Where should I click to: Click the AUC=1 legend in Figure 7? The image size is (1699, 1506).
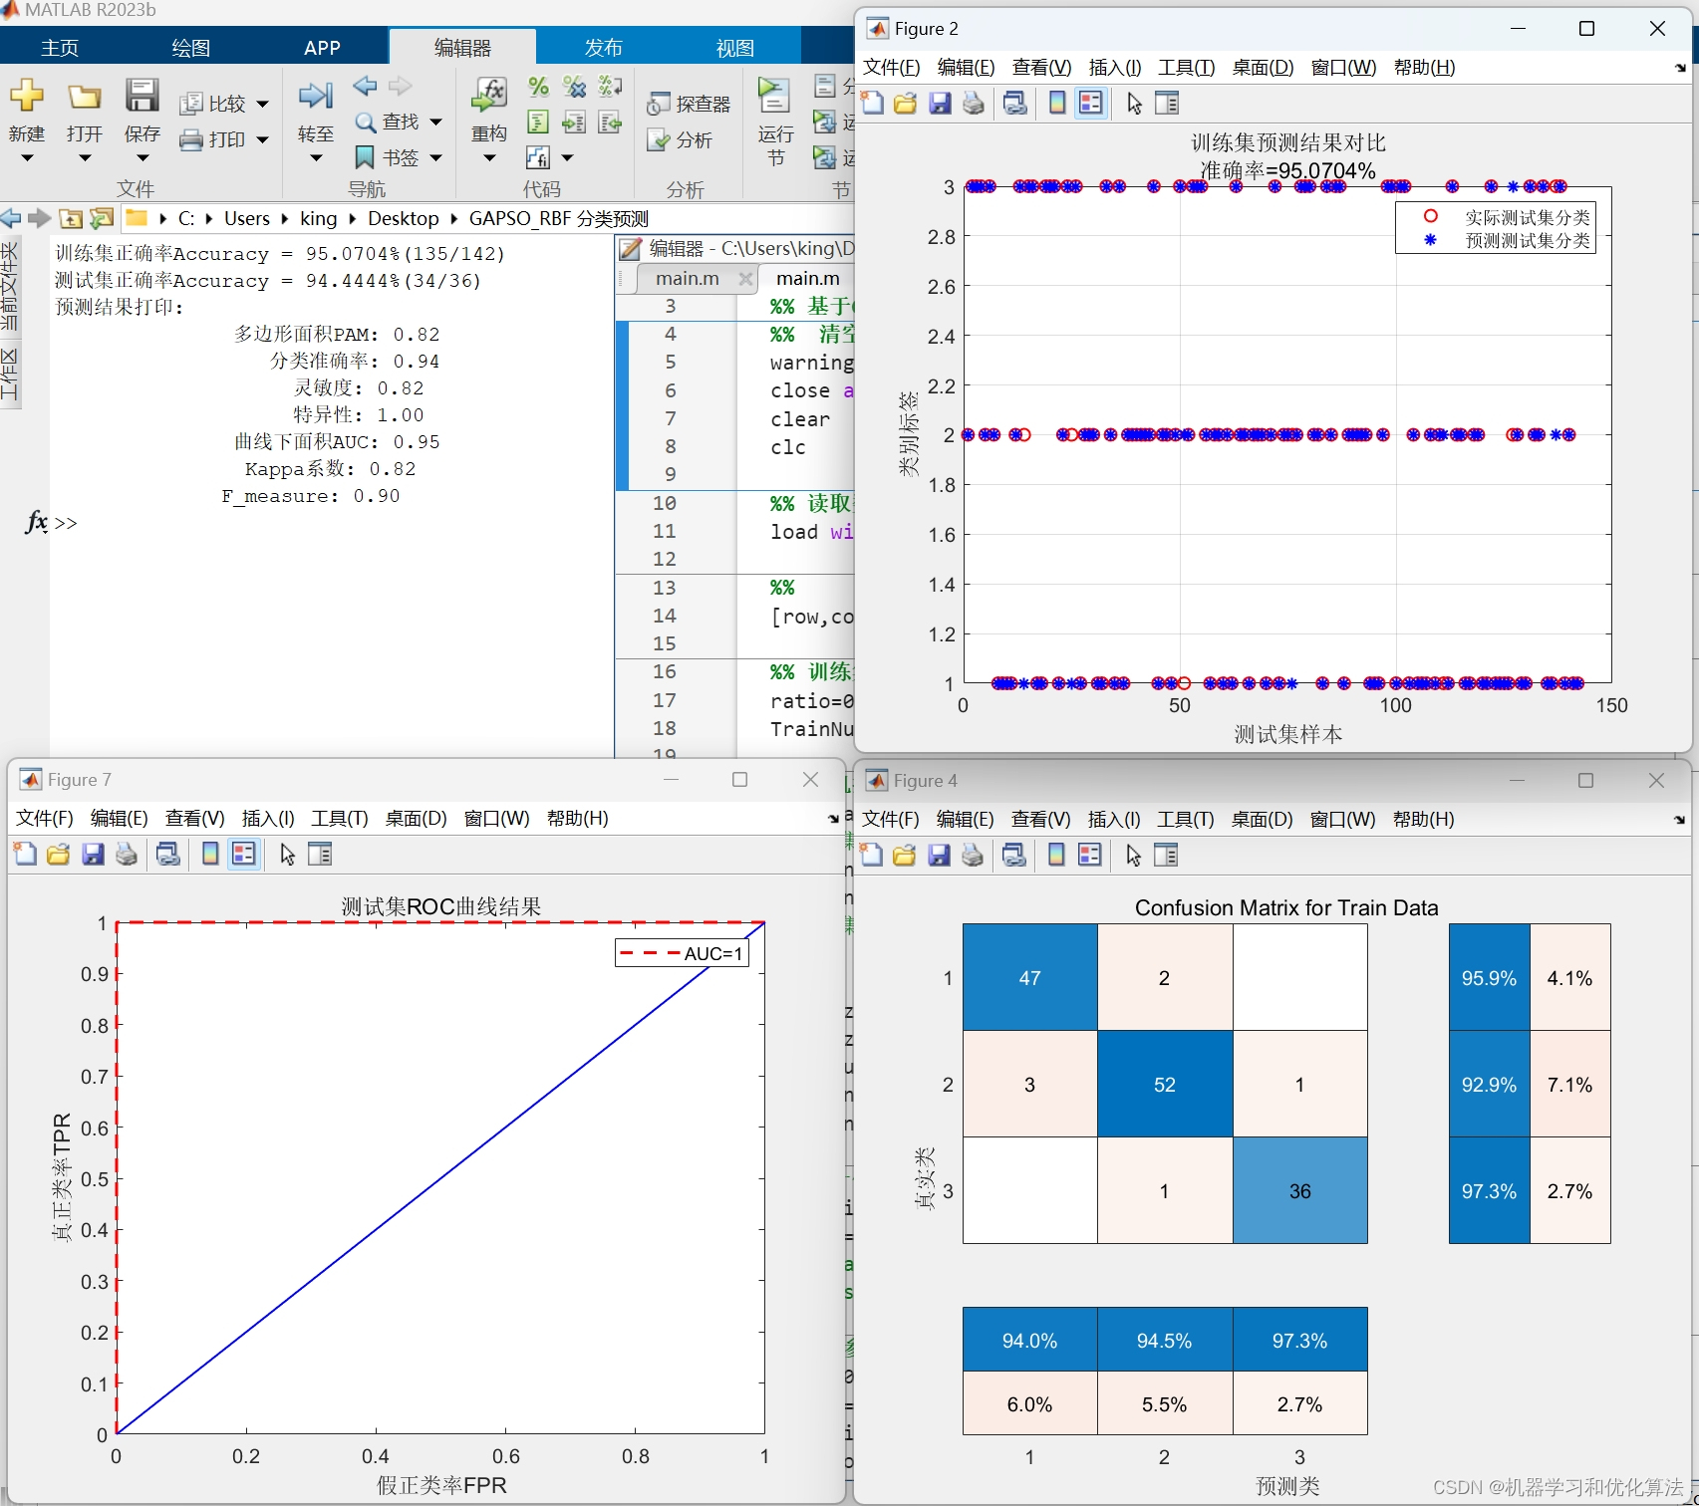[x=682, y=953]
